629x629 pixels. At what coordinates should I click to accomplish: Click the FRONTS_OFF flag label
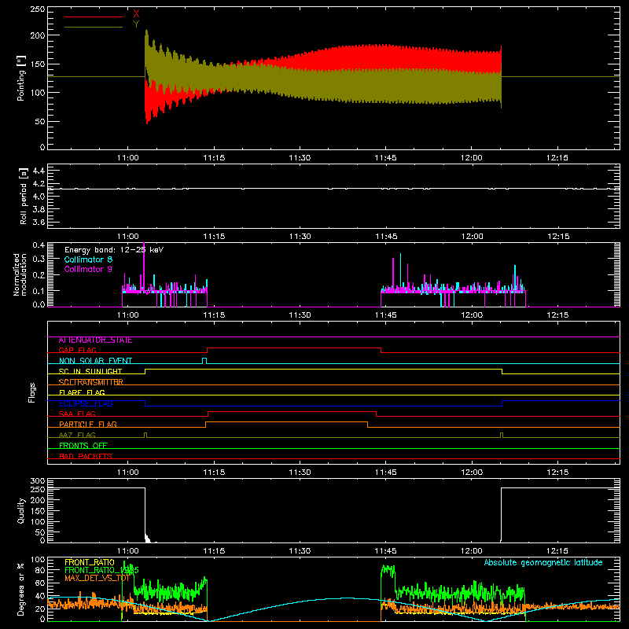click(x=83, y=446)
